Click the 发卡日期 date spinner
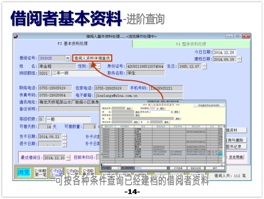The width and height of the screenshot is (264, 199). point(64,137)
